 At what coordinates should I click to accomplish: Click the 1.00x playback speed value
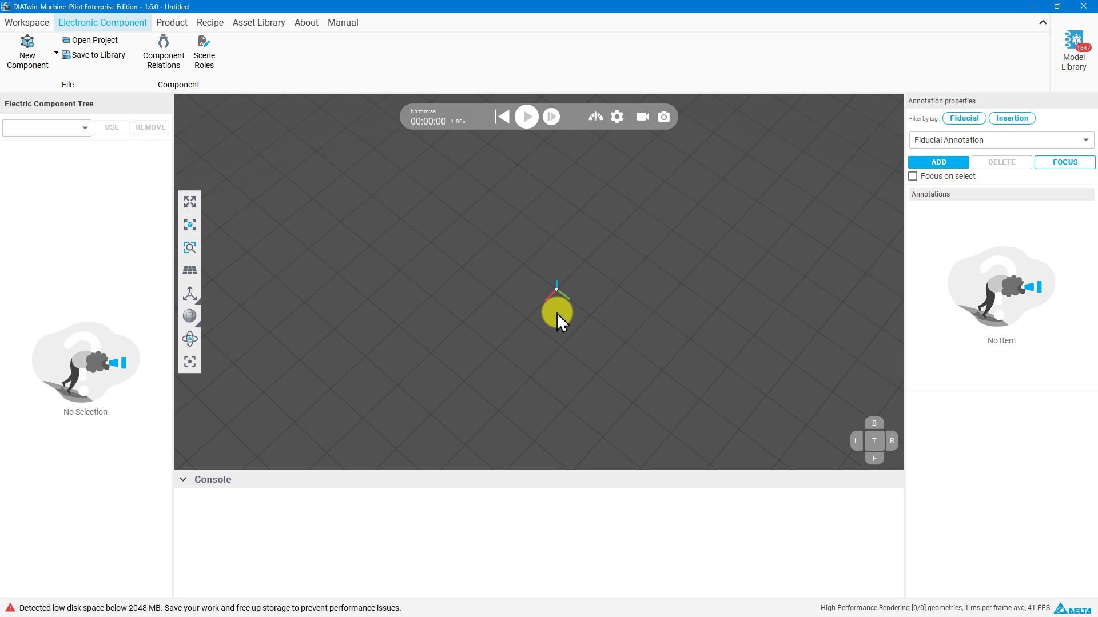tap(458, 122)
